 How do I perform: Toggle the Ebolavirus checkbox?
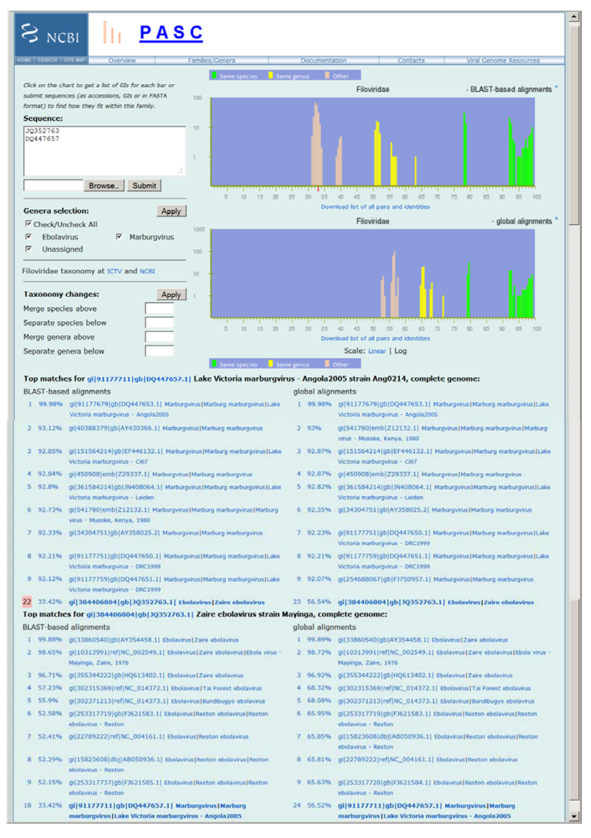click(28, 237)
